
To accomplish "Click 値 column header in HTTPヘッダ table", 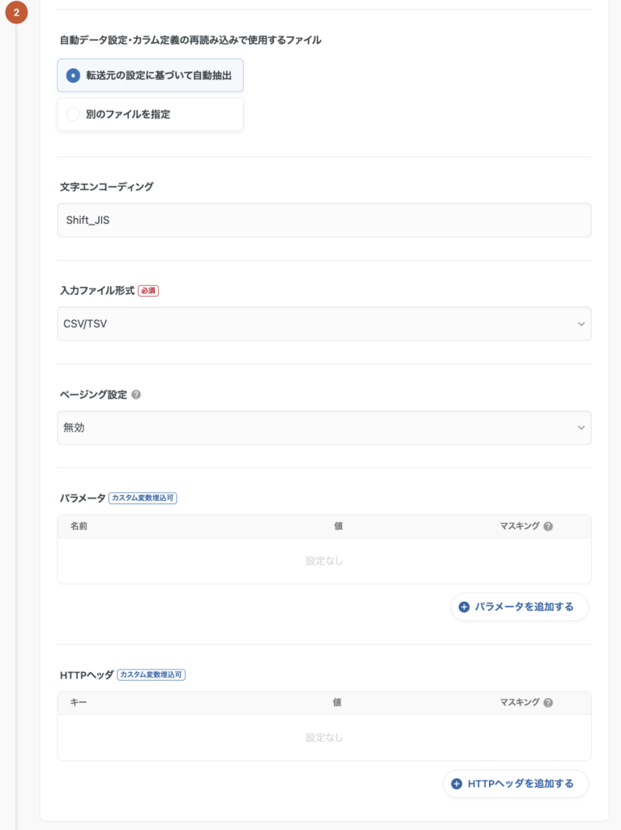I will (x=337, y=703).
